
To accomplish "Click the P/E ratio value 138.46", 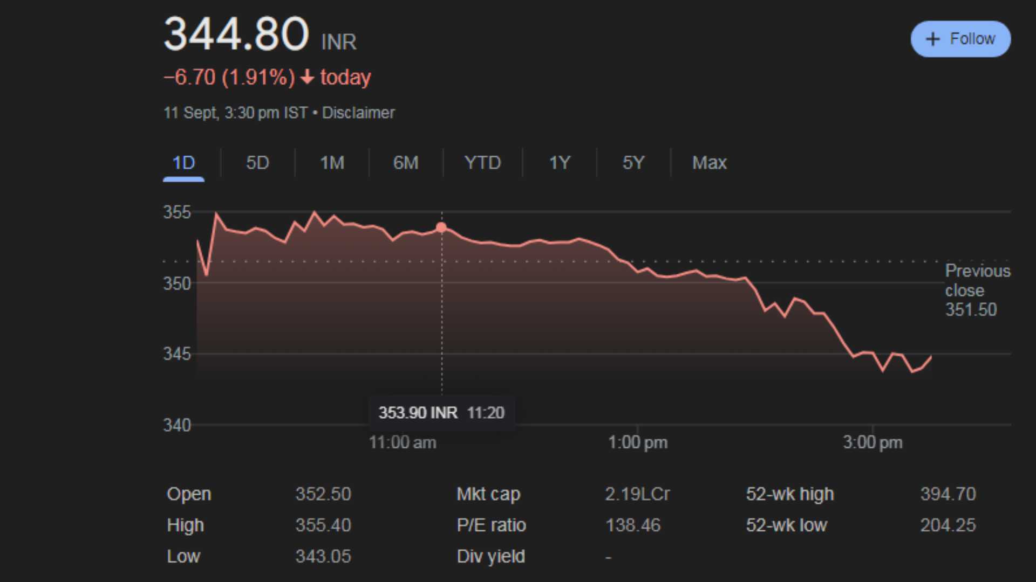I will pos(633,525).
